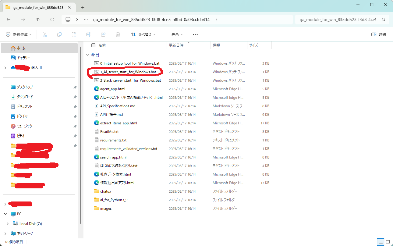Select the API_Specifications.md file icon
The image size is (393, 246).
coord(97,106)
